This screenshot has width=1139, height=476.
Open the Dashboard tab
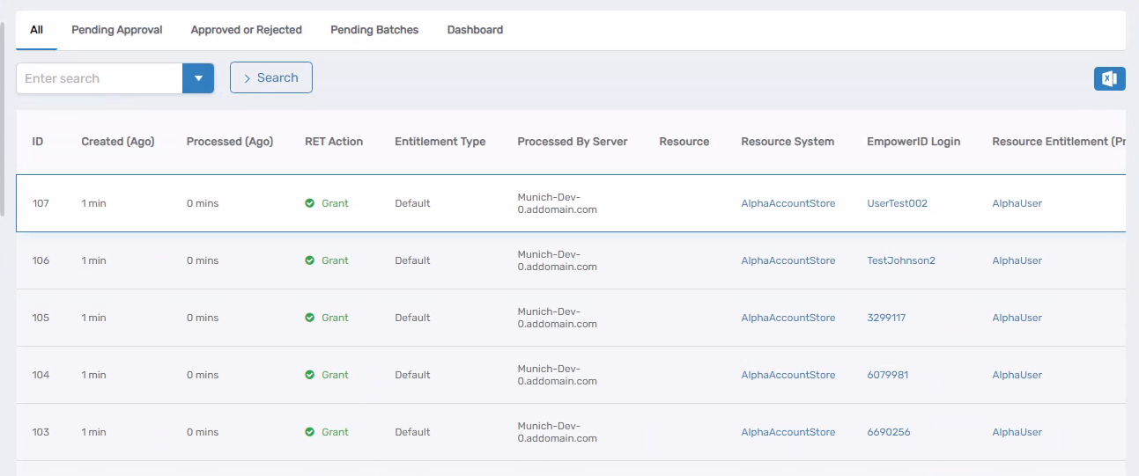coord(475,30)
